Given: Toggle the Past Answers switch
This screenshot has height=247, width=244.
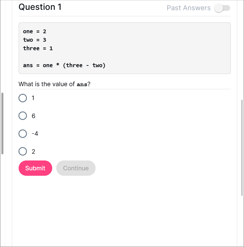Looking at the screenshot, I should pyautogui.click(x=222, y=8).
